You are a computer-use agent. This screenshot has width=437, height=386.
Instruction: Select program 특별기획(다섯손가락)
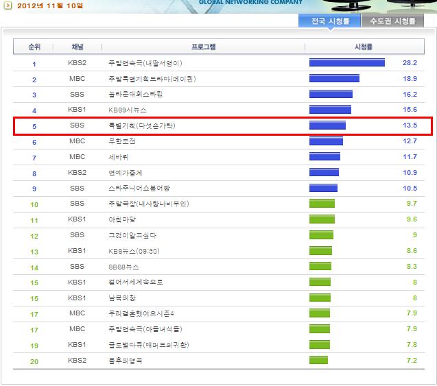(x=142, y=125)
